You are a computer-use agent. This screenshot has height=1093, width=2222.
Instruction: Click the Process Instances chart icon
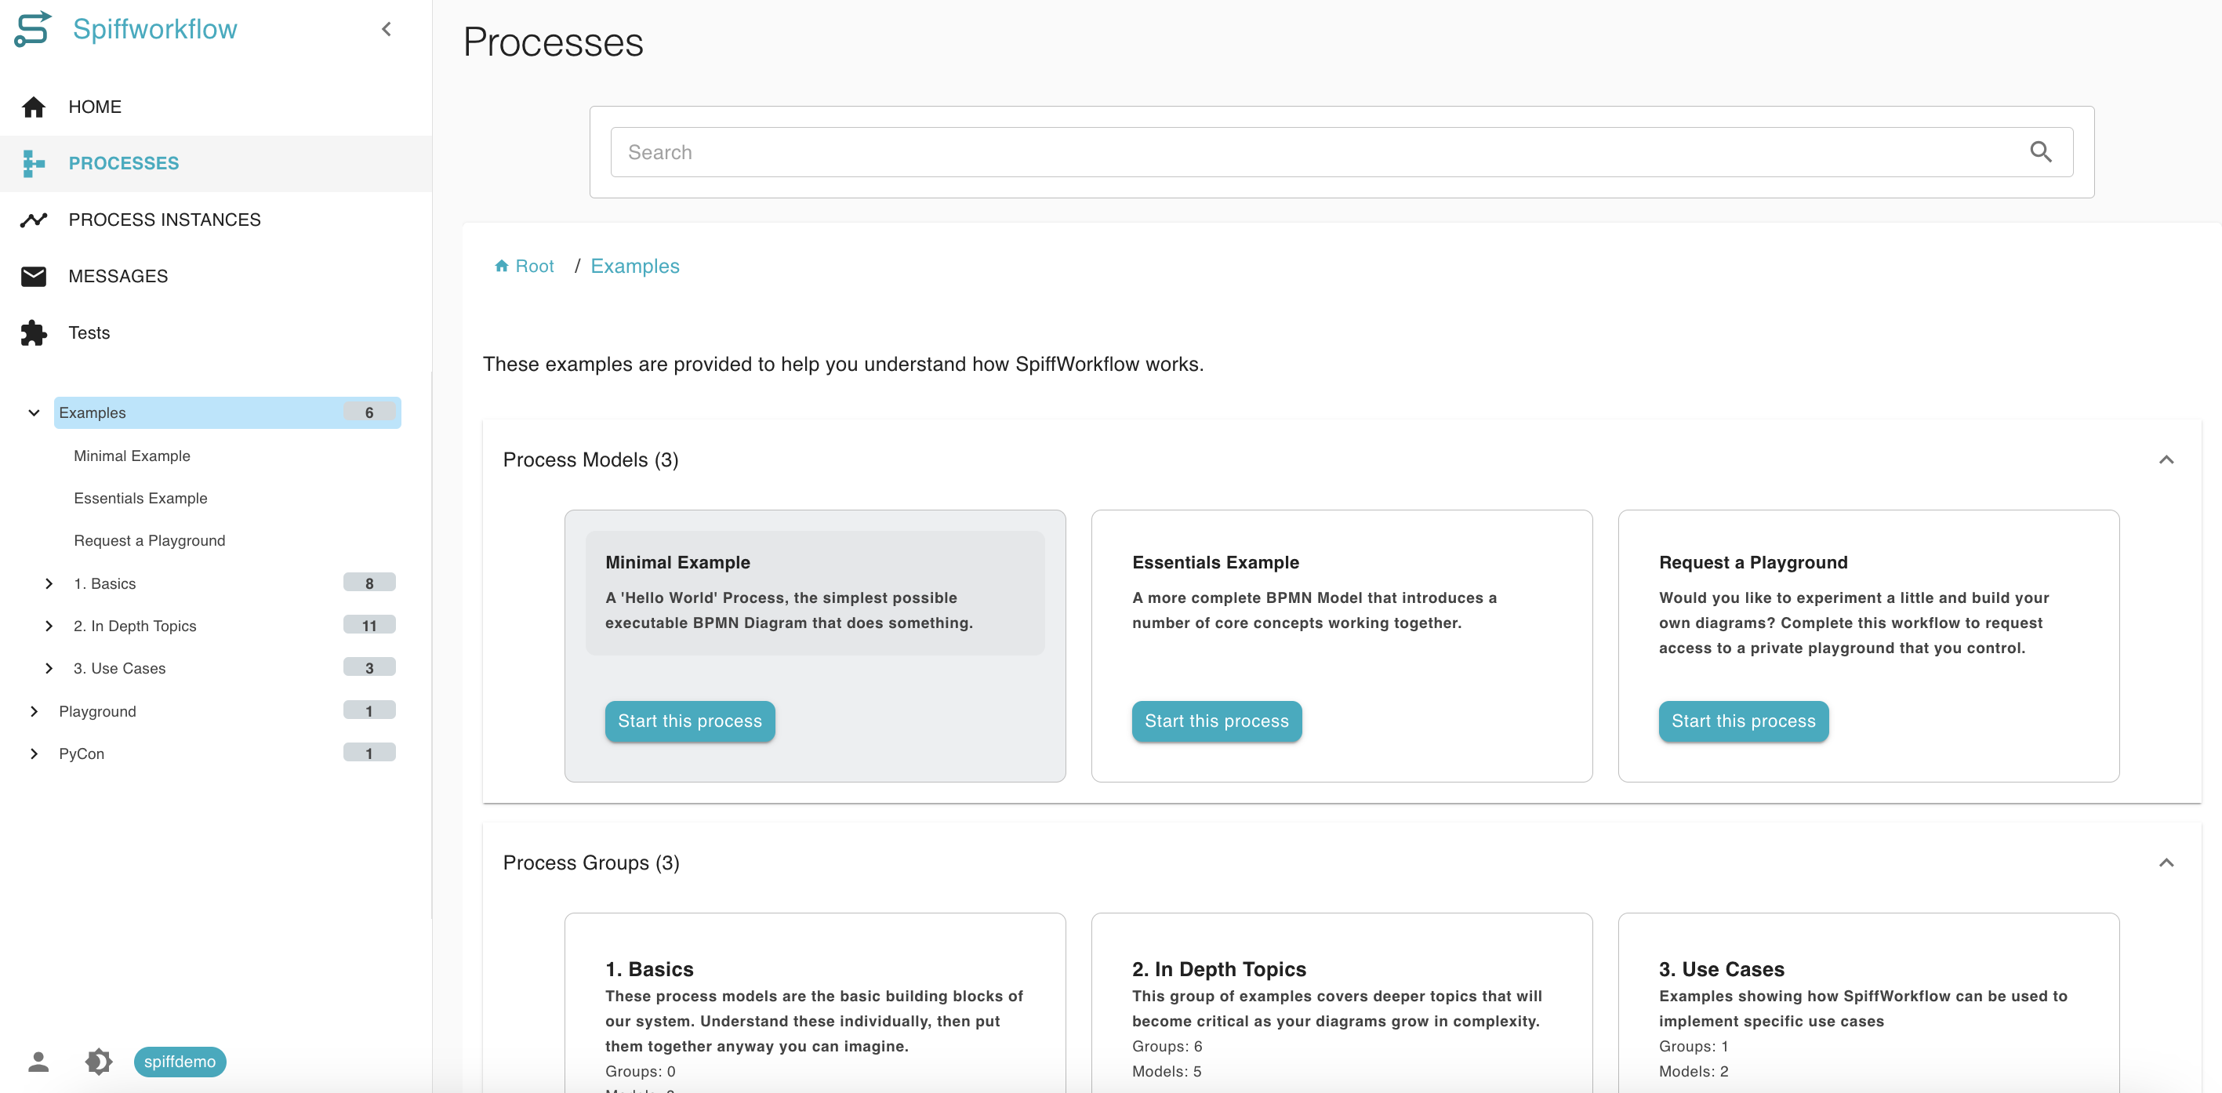click(34, 220)
